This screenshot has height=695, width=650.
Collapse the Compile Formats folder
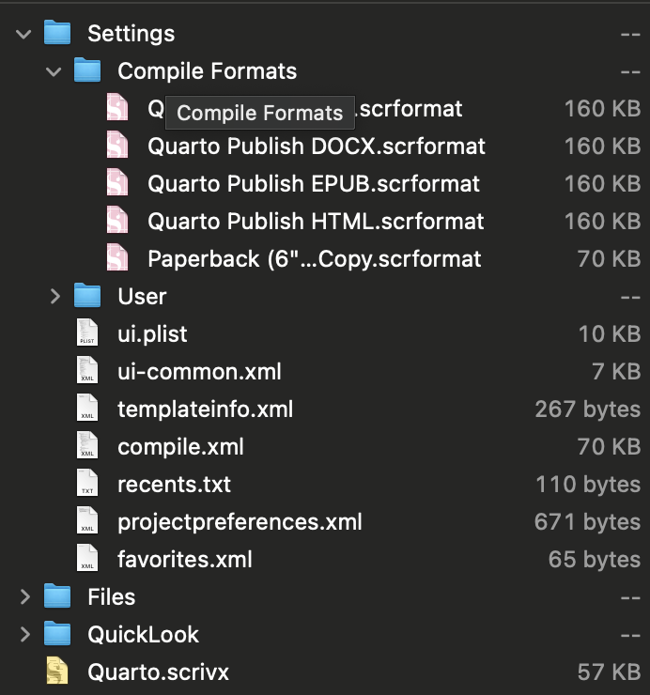(x=54, y=70)
